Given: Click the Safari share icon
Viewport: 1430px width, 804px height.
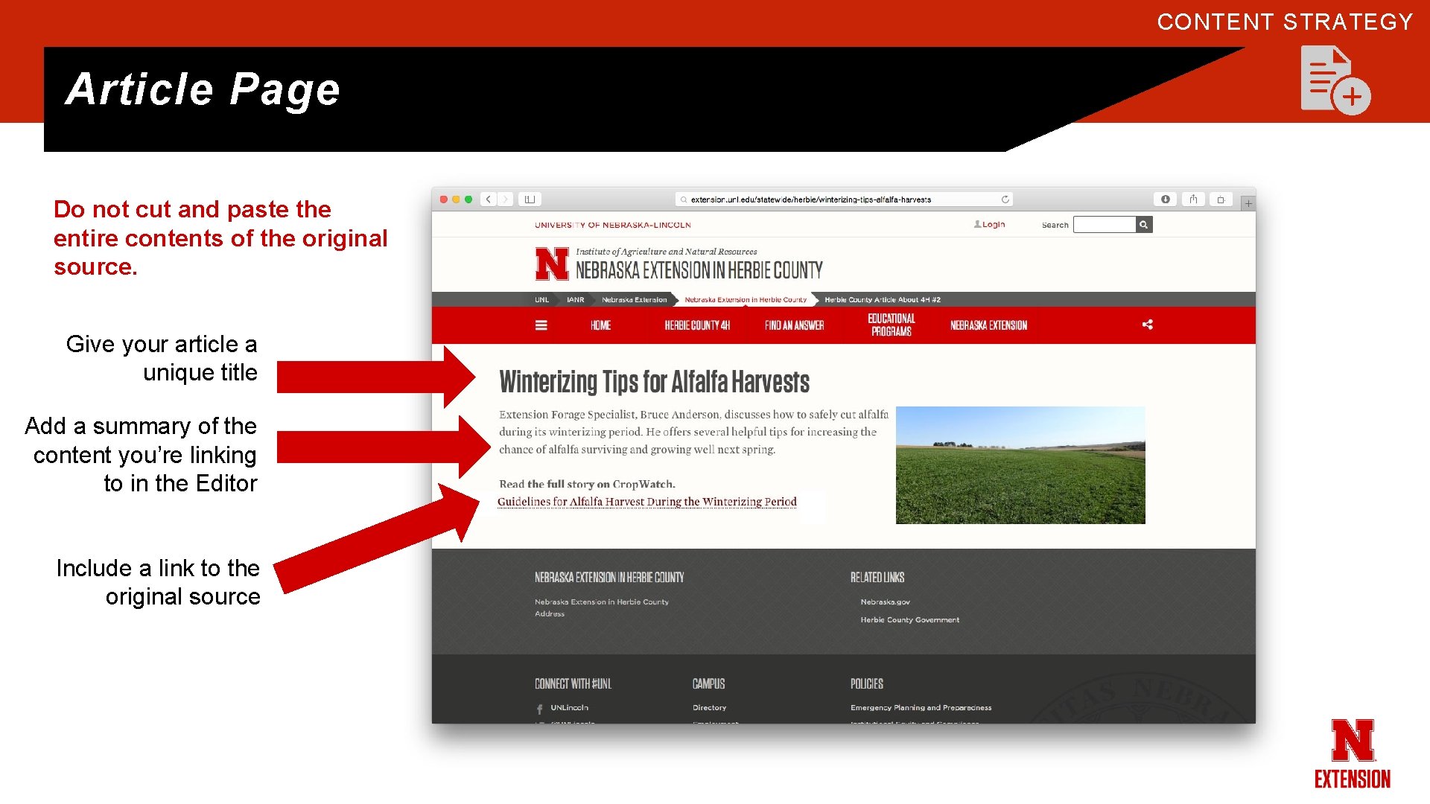Looking at the screenshot, I should 1193,200.
